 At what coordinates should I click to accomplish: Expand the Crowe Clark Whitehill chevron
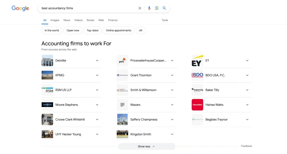coord(97,120)
